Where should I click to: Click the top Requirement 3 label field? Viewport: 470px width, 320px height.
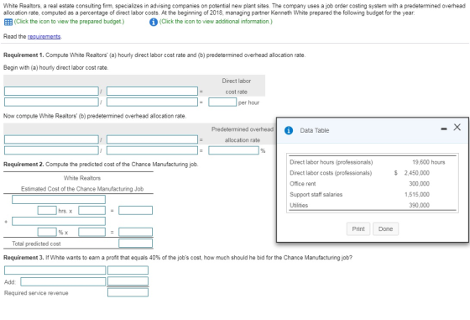coord(55,270)
